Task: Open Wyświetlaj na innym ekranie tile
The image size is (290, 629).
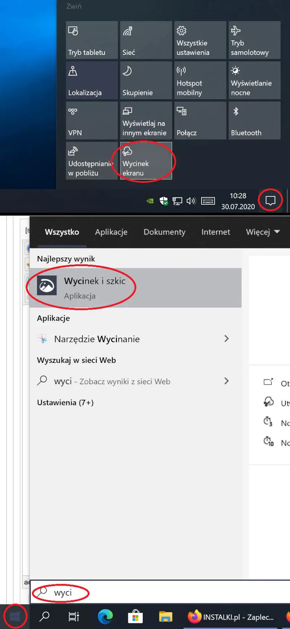Action: (x=146, y=120)
